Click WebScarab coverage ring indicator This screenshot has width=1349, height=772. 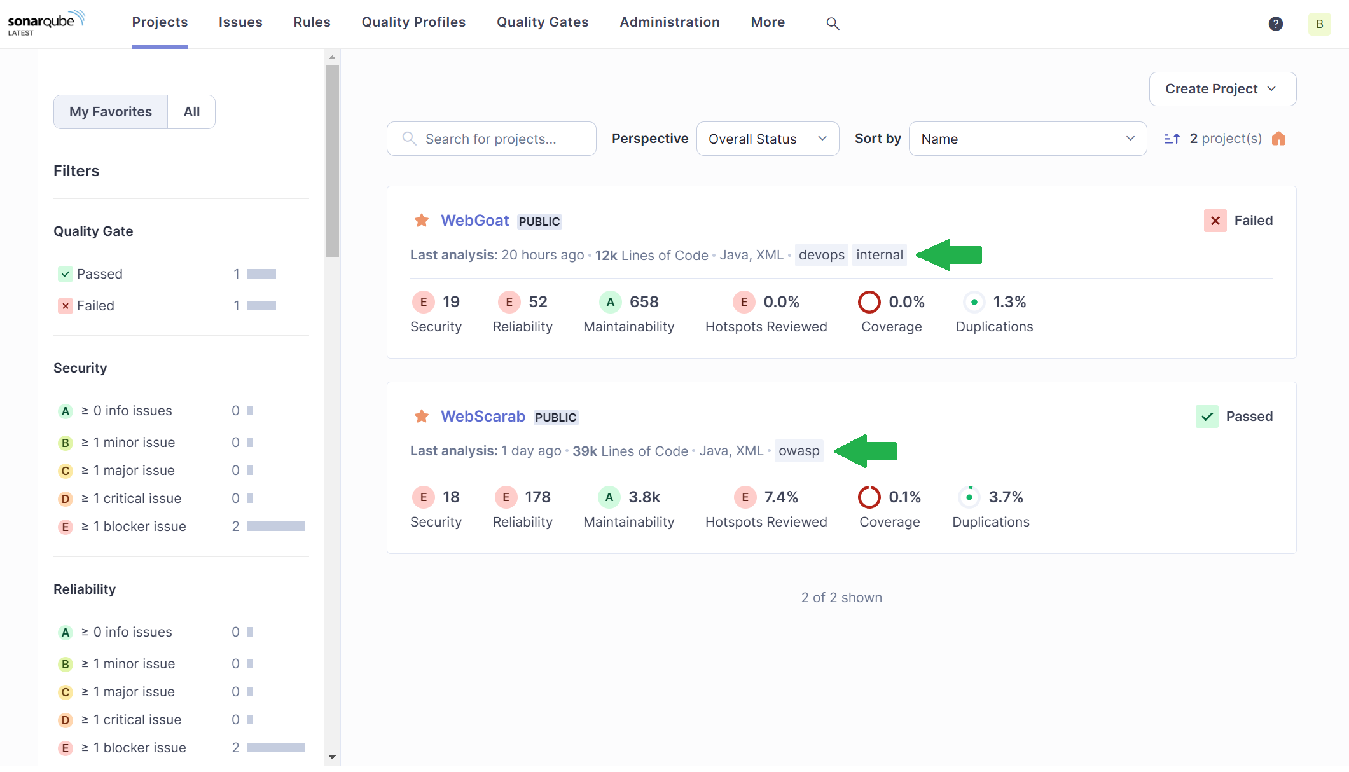tap(869, 497)
